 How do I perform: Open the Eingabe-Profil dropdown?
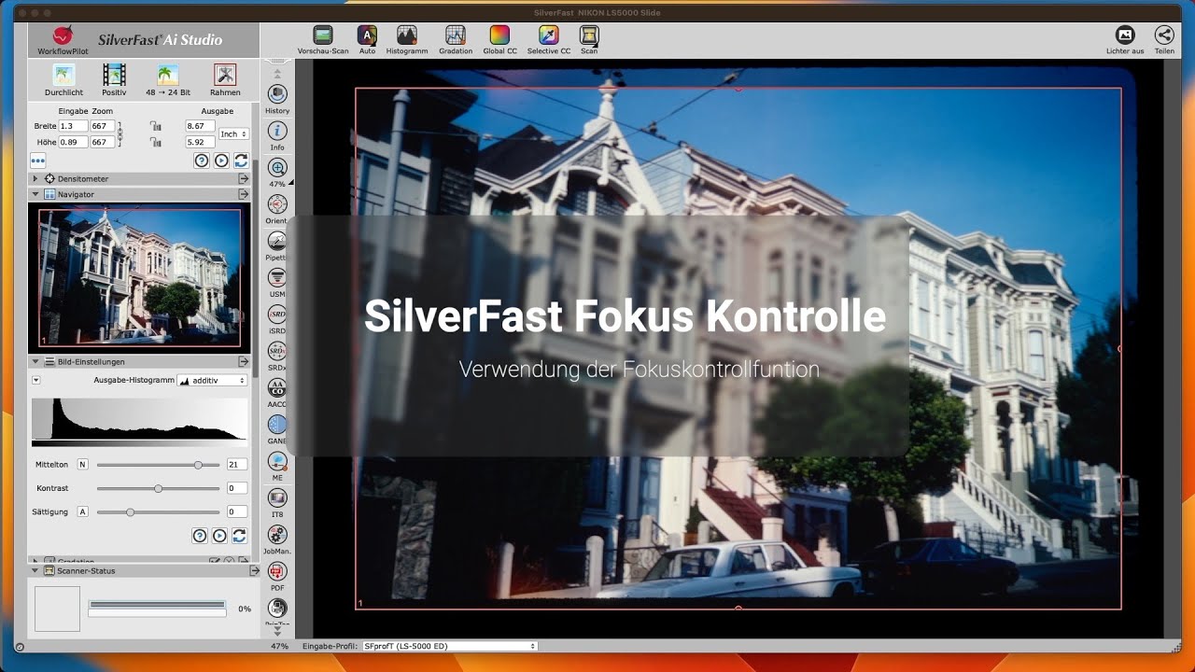click(x=449, y=646)
